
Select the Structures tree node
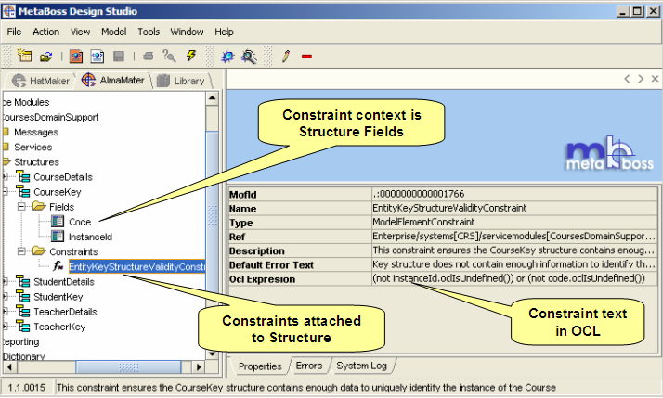click(36, 161)
